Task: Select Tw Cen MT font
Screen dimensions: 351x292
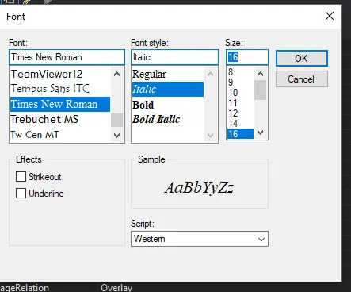Action: (60, 135)
